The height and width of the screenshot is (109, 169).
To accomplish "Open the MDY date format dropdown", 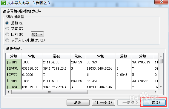I will pyautogui.click(x=37, y=34).
